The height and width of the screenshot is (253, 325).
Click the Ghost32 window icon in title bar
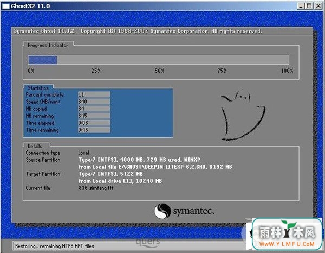(x=5, y=6)
